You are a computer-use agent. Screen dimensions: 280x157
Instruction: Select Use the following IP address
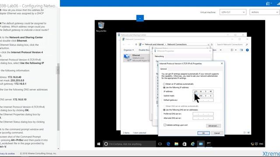164,88
